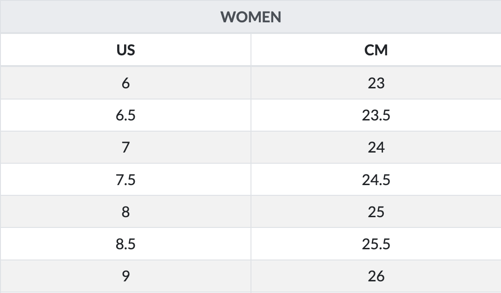Click the 24.5 CM value
The image size is (501, 293).
[x=376, y=180]
